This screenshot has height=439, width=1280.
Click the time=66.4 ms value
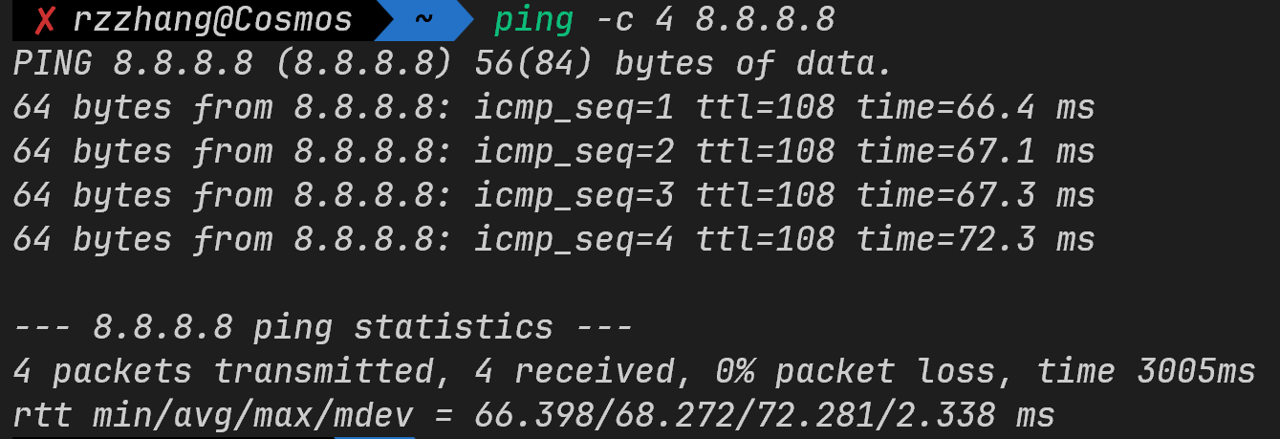975,108
